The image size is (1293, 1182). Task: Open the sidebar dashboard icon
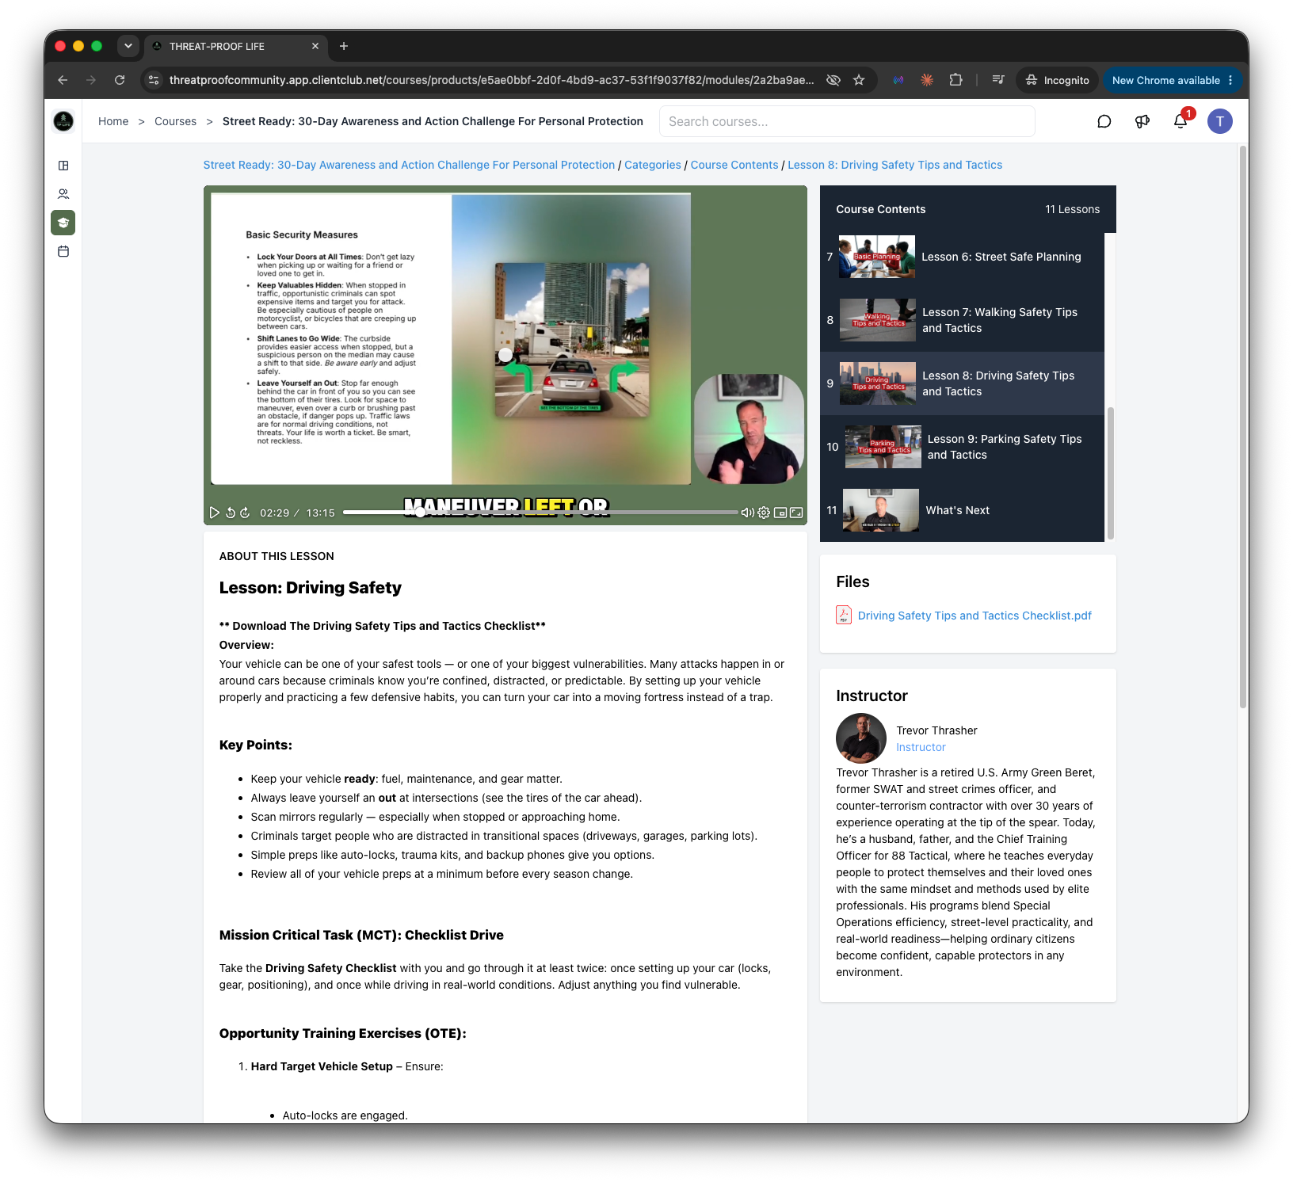coord(63,166)
